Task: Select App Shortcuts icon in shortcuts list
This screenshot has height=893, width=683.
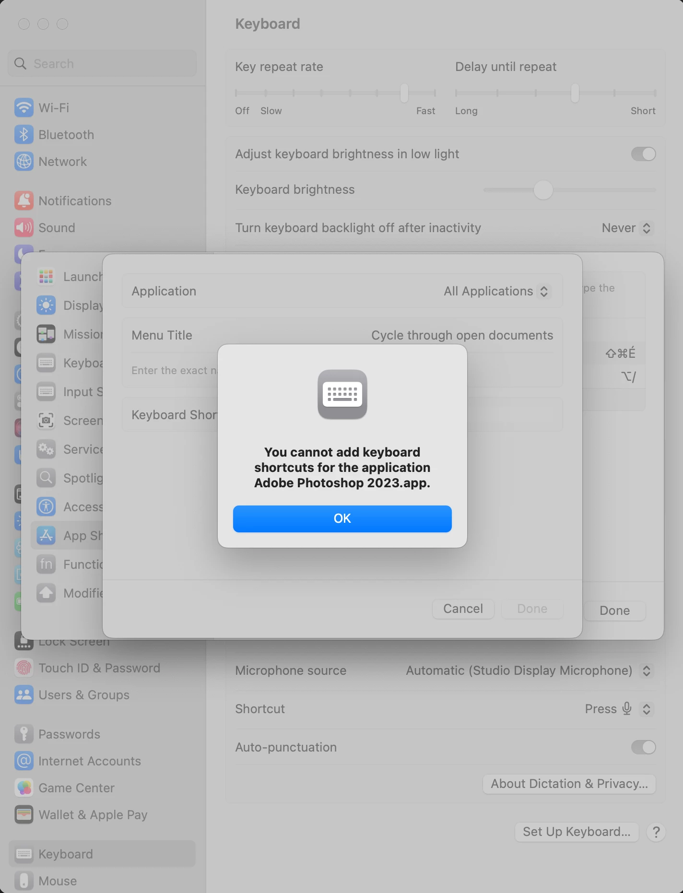Action: pos(46,536)
